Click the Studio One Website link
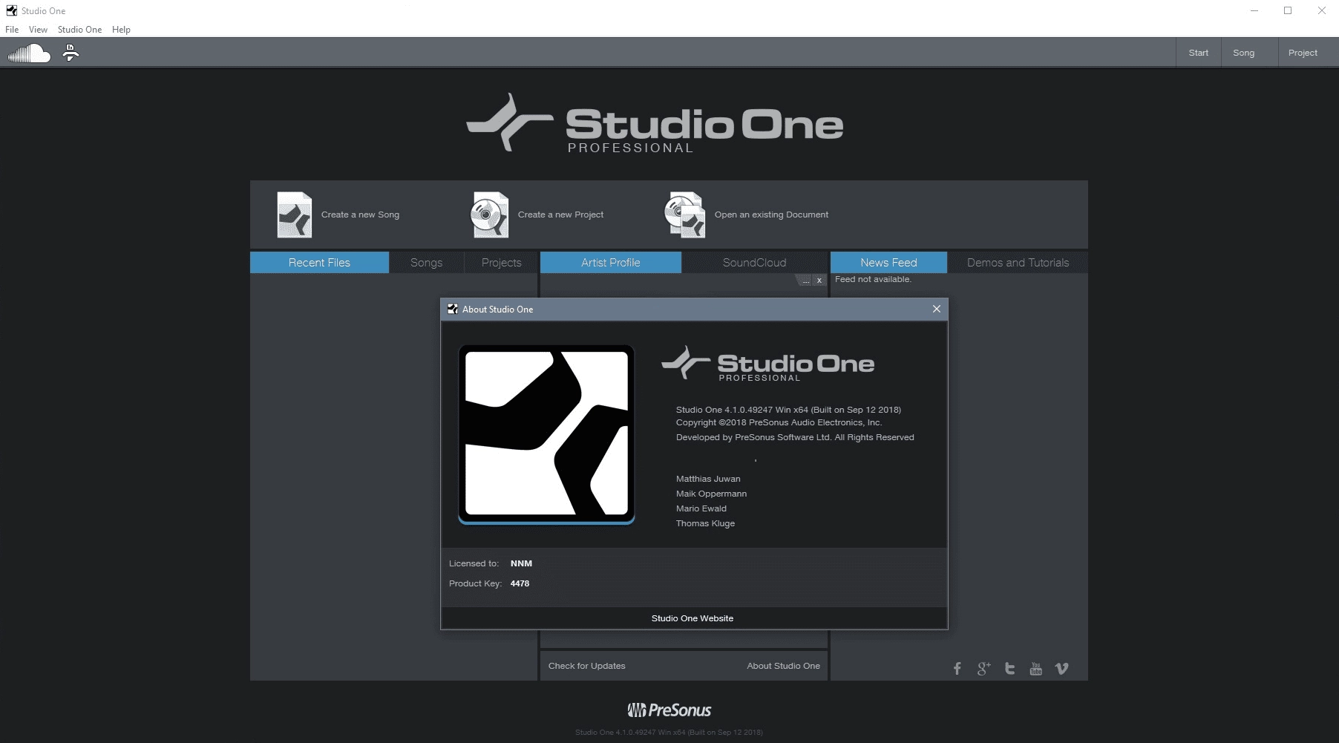 693,618
